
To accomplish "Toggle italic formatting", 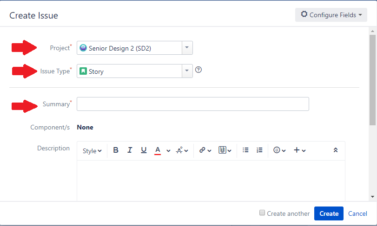I will click(x=130, y=150).
